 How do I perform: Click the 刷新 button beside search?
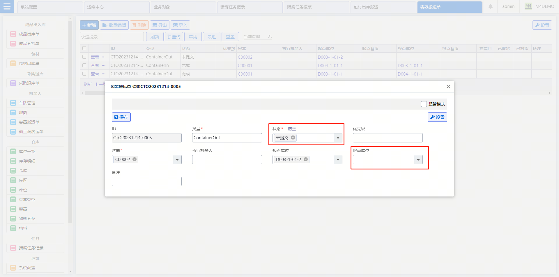point(155,37)
